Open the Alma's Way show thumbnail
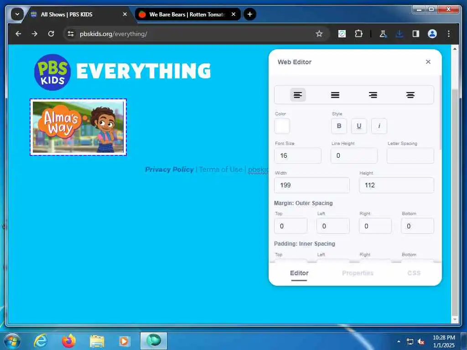This screenshot has width=467, height=350. [x=78, y=127]
